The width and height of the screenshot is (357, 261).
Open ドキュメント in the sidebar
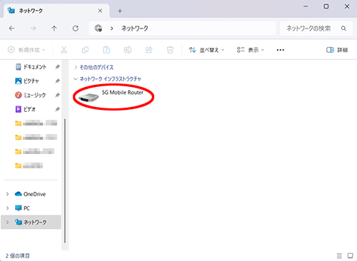click(31, 67)
